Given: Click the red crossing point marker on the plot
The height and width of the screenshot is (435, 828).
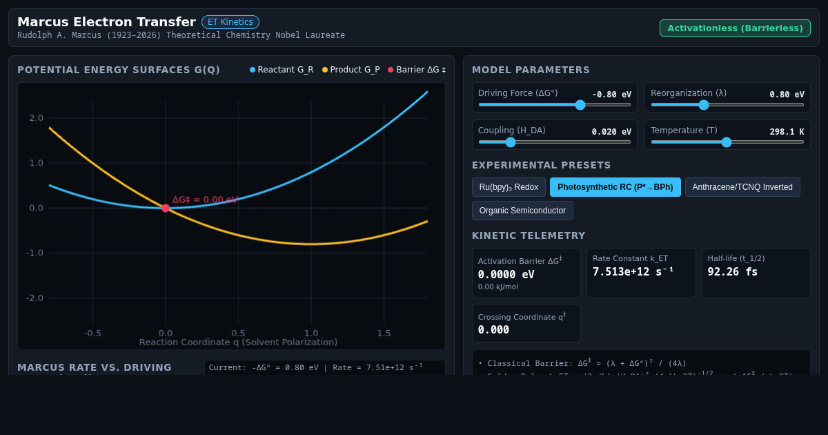Looking at the screenshot, I should [166, 208].
